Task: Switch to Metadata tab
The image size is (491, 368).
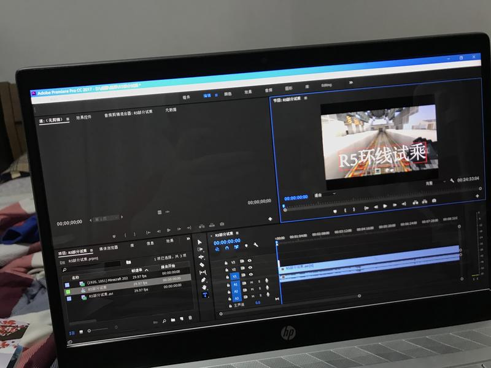Action: click(x=171, y=110)
